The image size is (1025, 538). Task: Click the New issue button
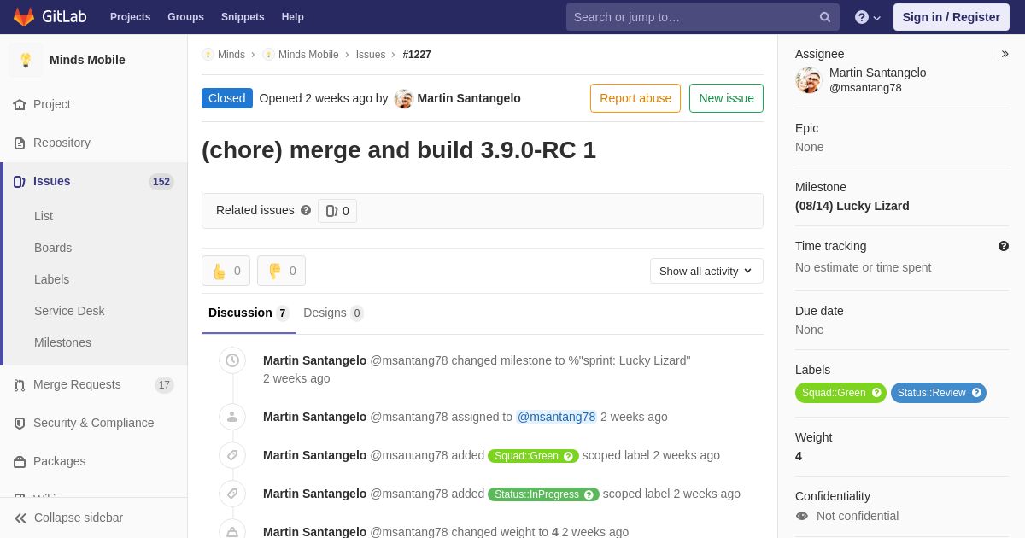pyautogui.click(x=726, y=98)
